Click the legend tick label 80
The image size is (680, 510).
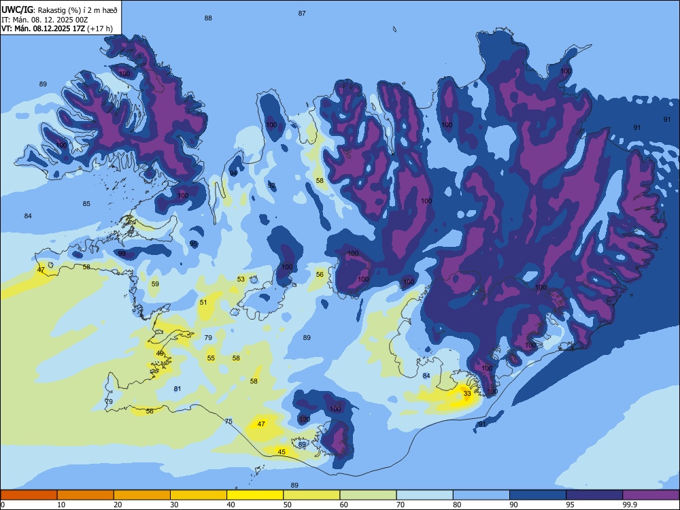coord(457,505)
